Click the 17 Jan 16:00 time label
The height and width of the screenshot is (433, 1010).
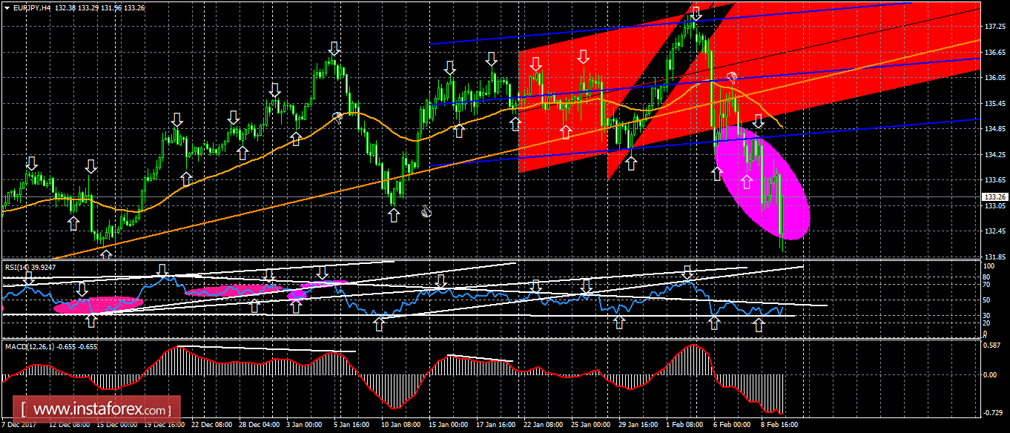coord(498,426)
